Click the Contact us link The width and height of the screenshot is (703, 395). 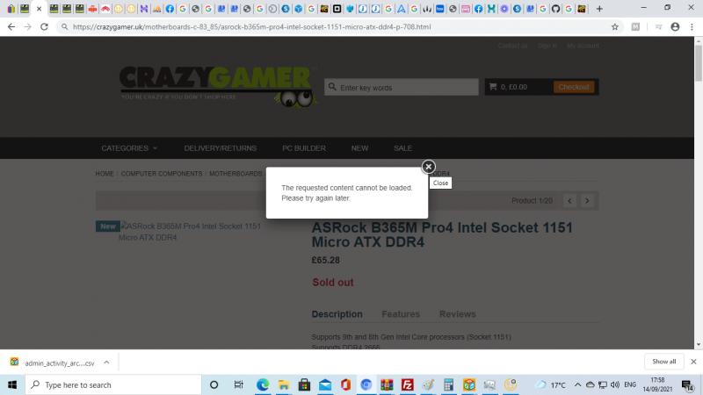(512, 46)
